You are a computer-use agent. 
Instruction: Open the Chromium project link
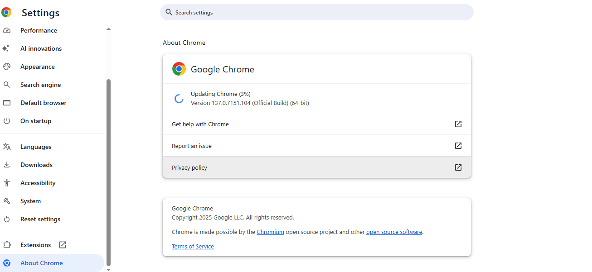coord(270,231)
